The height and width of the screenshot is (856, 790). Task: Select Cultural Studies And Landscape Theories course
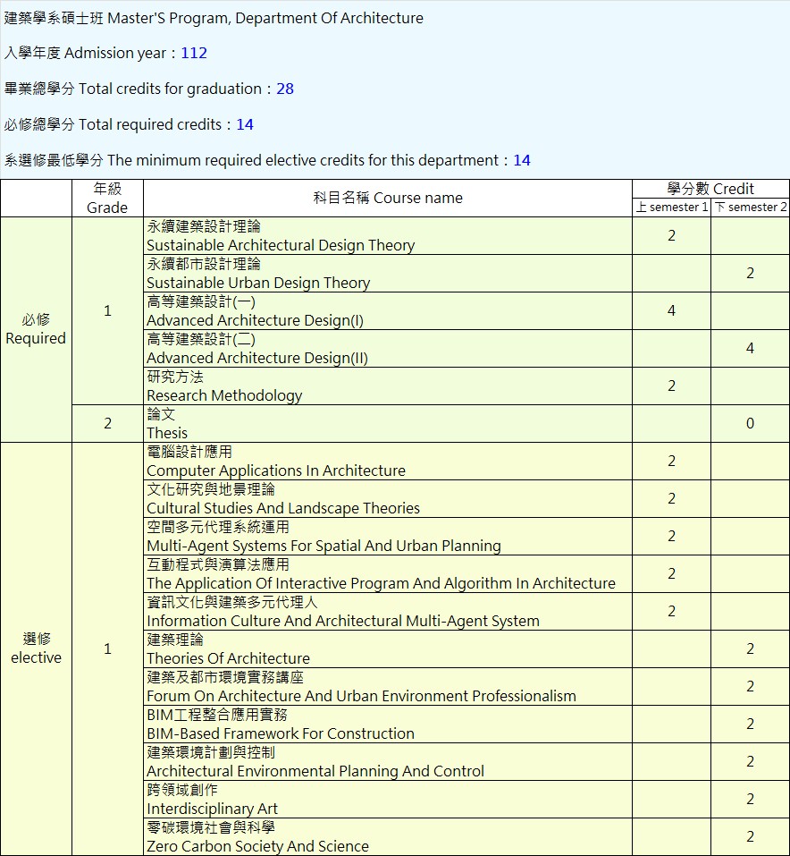coord(388,499)
